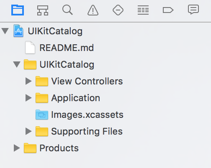Click the View Controllers folder icon

[x=42, y=81]
